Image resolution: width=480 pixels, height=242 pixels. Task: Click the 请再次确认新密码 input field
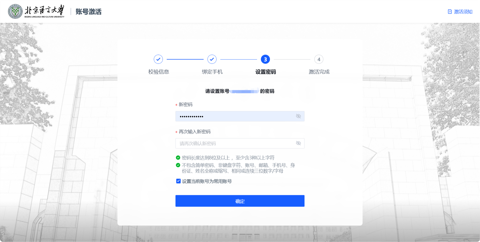(x=235, y=143)
